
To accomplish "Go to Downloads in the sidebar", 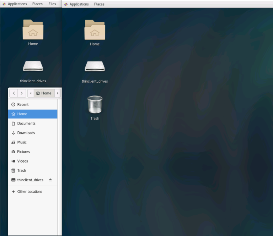I will coord(26,133).
